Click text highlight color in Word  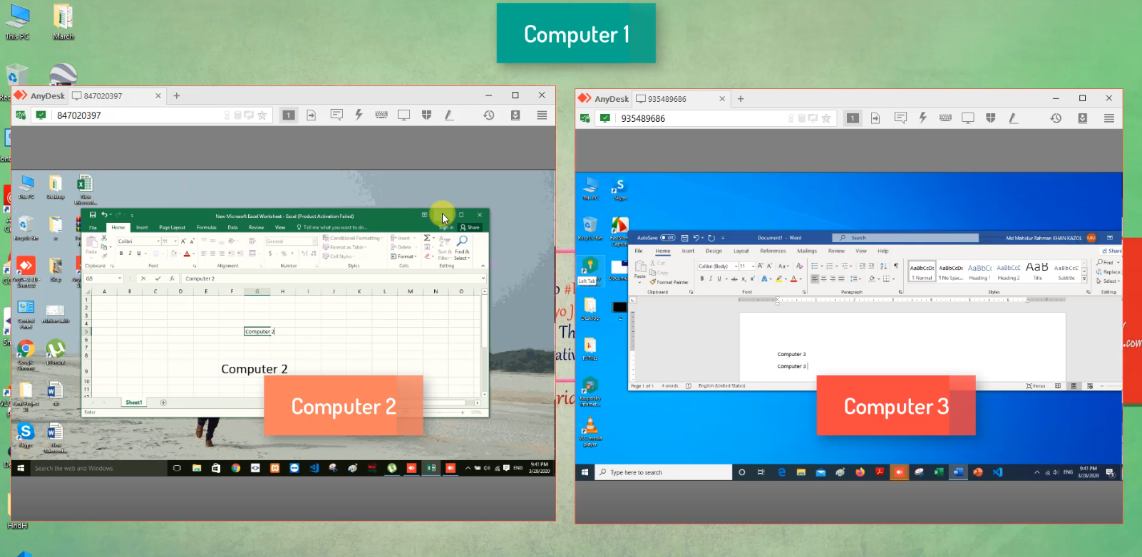[778, 278]
